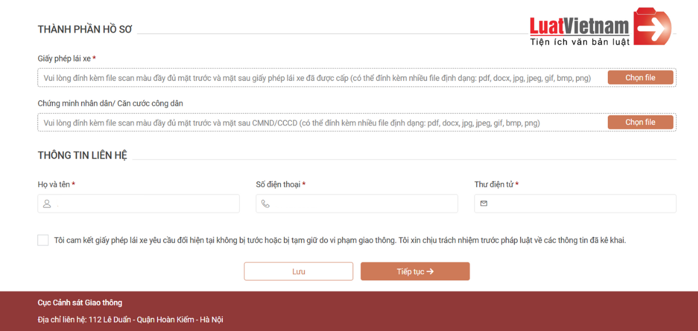This screenshot has width=698, height=331.
Task: Click the Cục Cảnh sát Giao thông footer title
Action: (80, 303)
